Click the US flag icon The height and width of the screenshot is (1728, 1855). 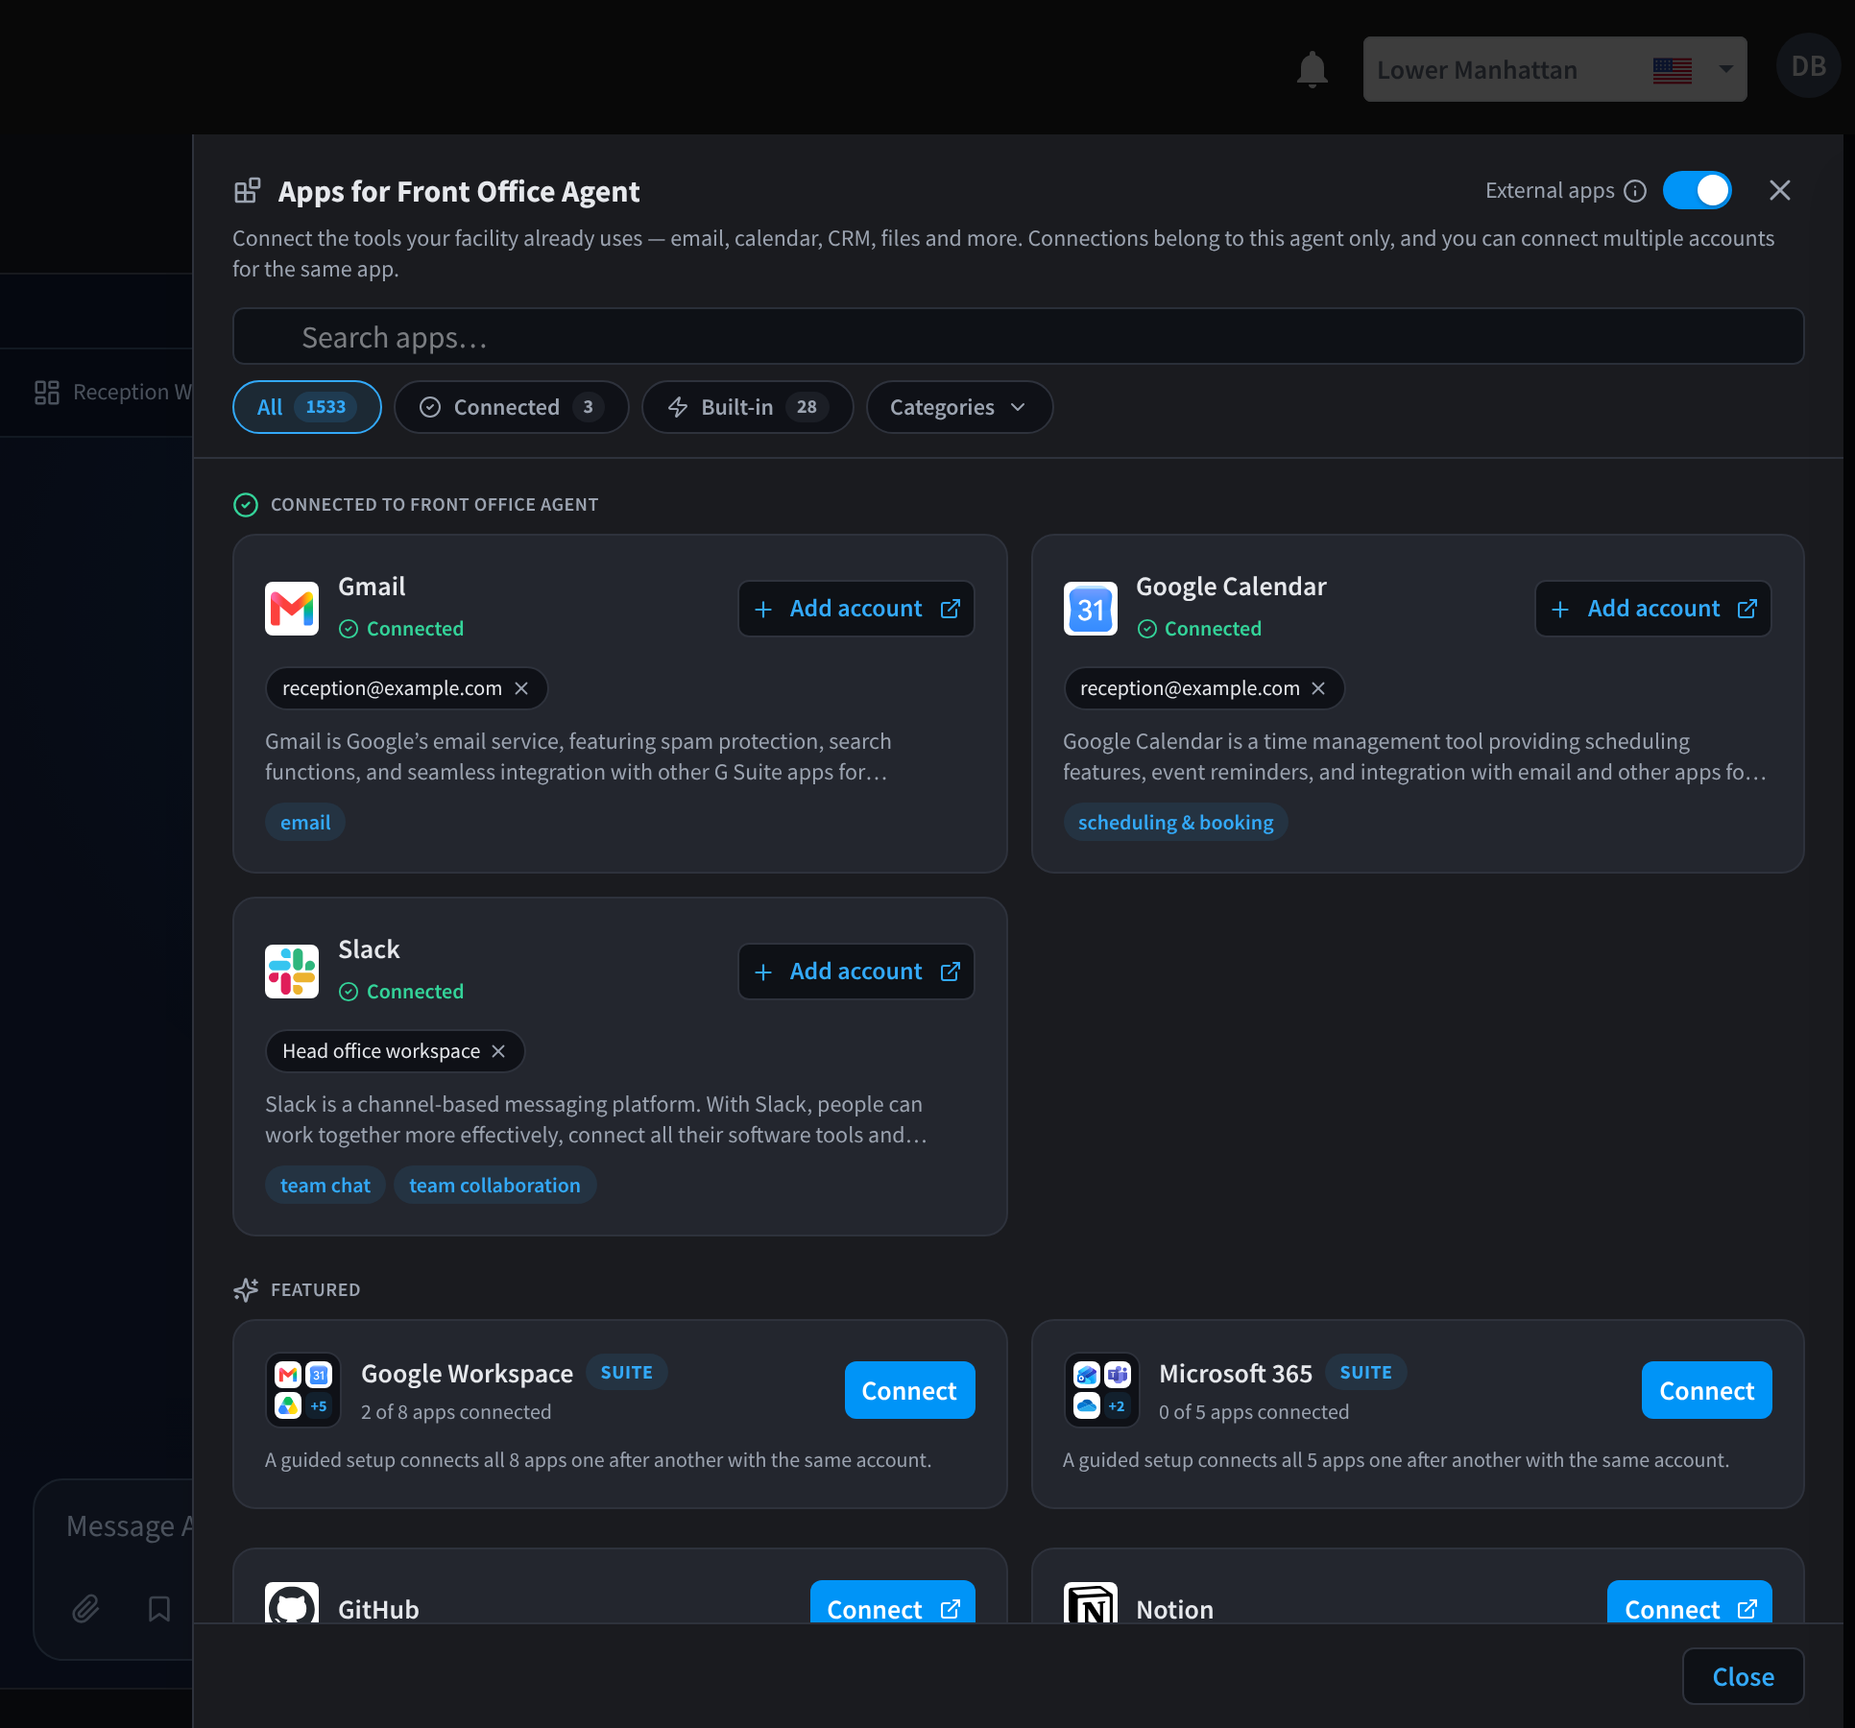(x=1673, y=70)
